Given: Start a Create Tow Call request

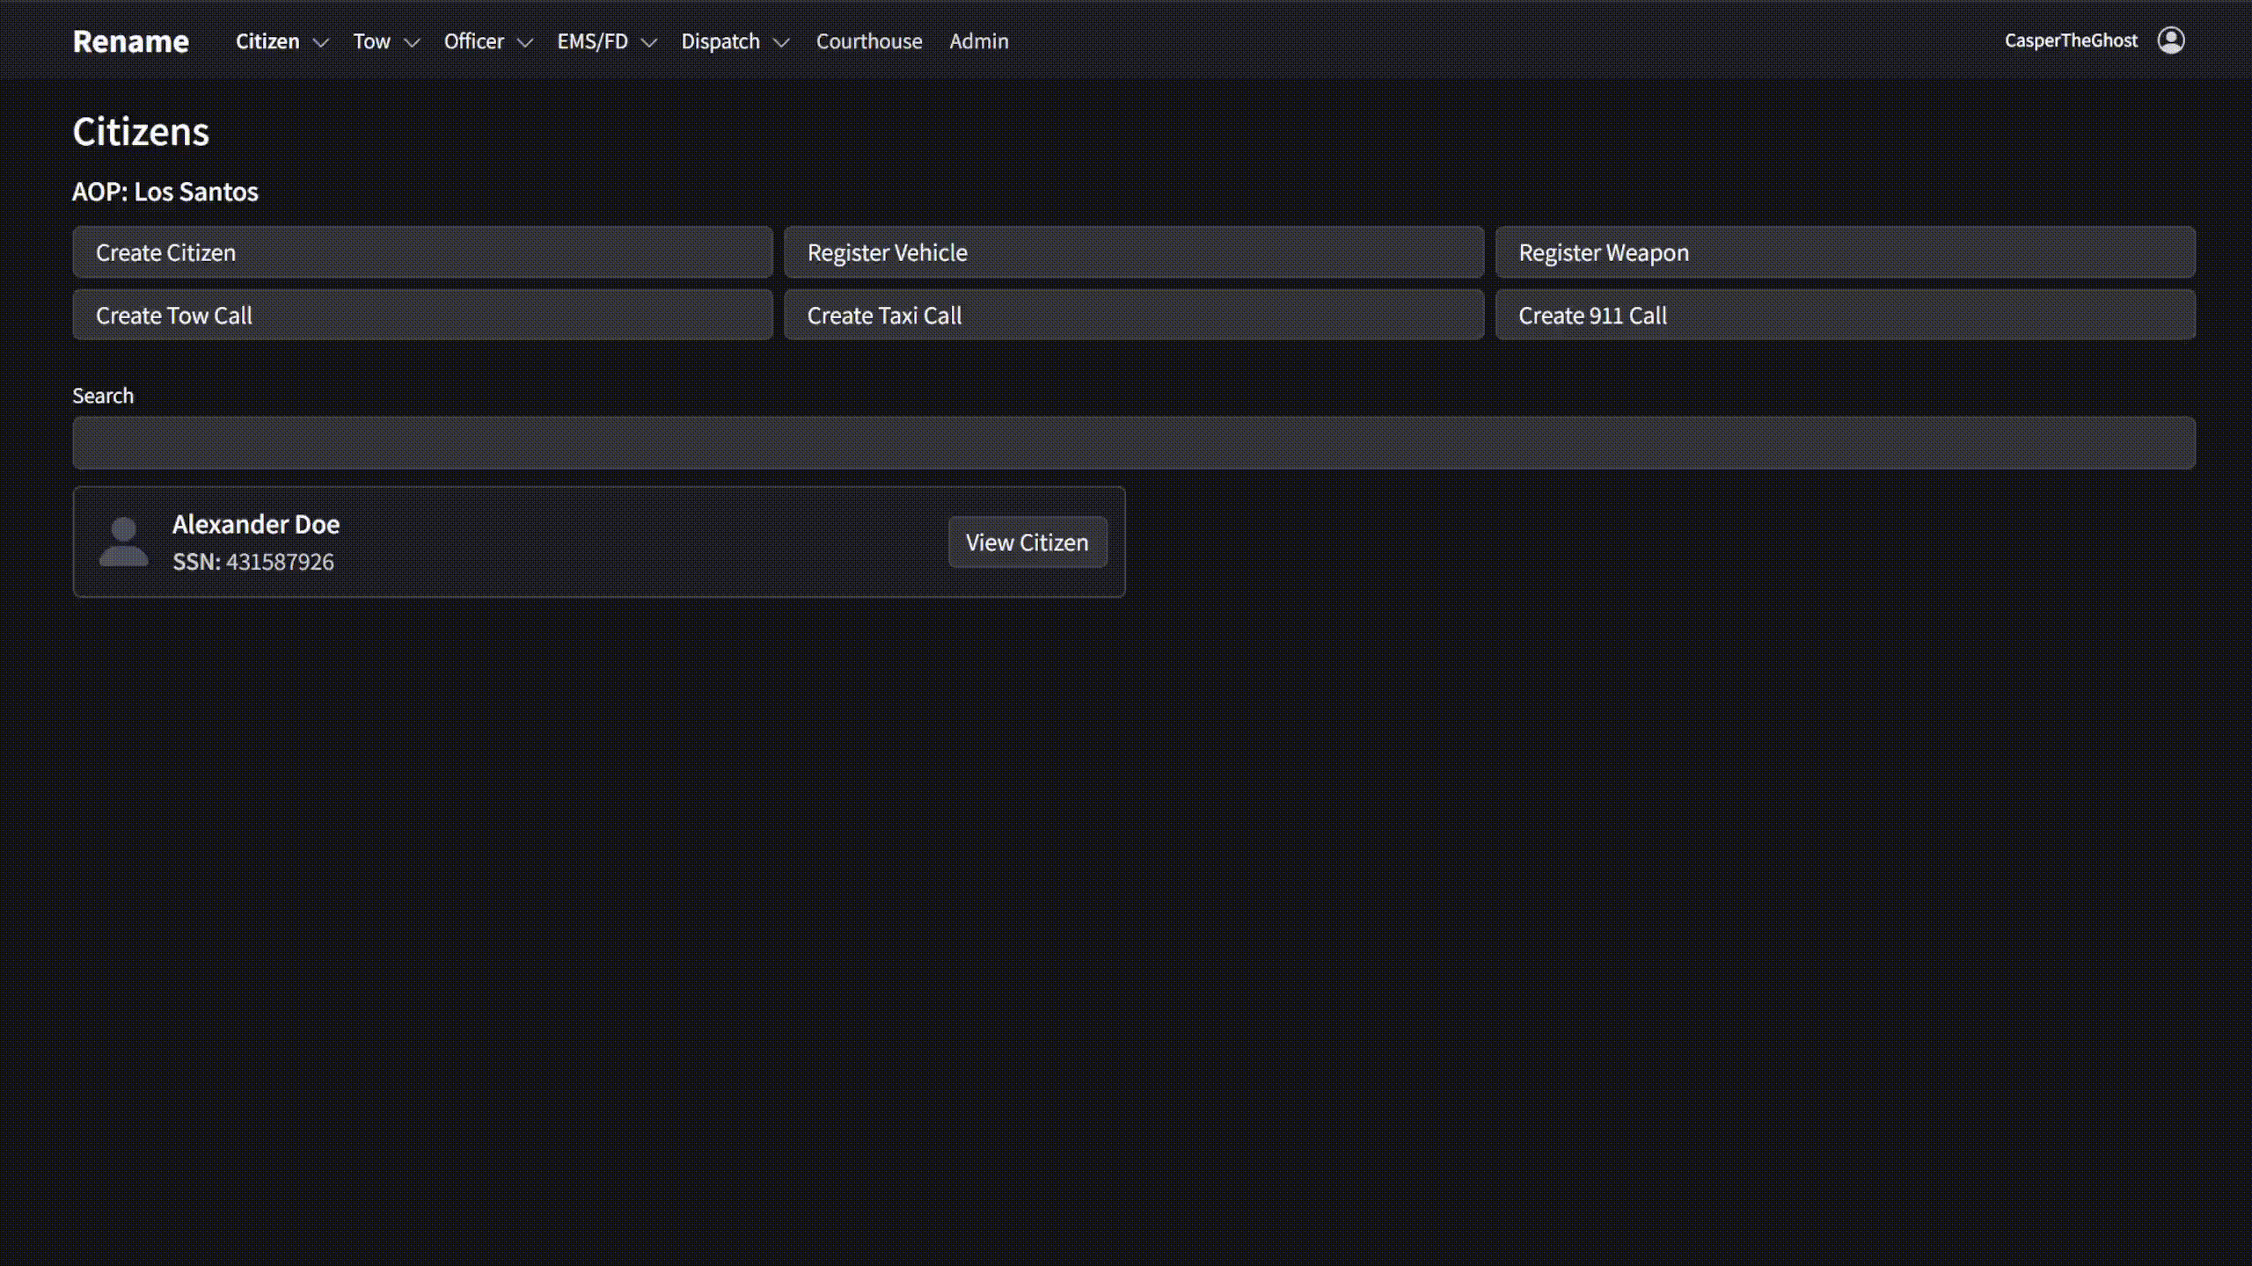Looking at the screenshot, I should click(422, 316).
